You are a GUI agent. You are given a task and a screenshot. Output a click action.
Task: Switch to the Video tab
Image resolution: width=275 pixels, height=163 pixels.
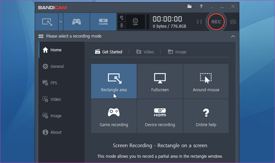(145, 52)
